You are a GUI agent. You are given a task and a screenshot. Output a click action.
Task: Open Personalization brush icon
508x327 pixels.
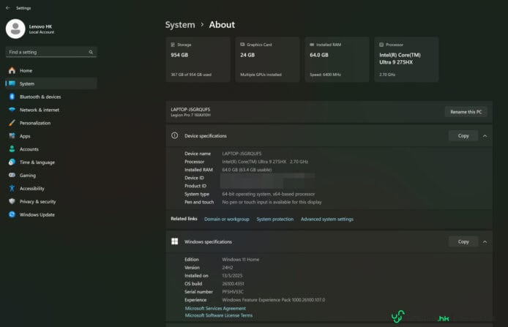(x=12, y=123)
